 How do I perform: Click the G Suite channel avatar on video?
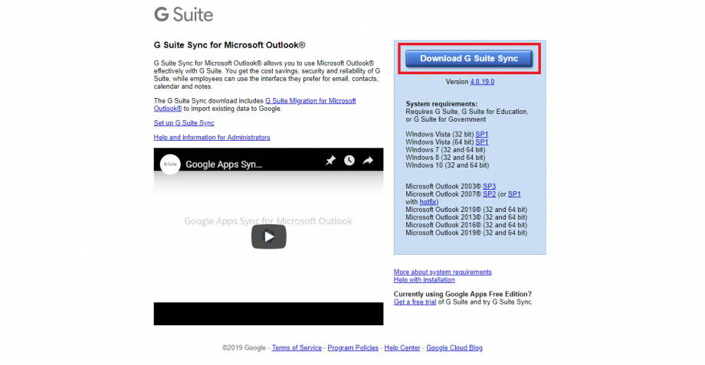pyautogui.click(x=170, y=165)
